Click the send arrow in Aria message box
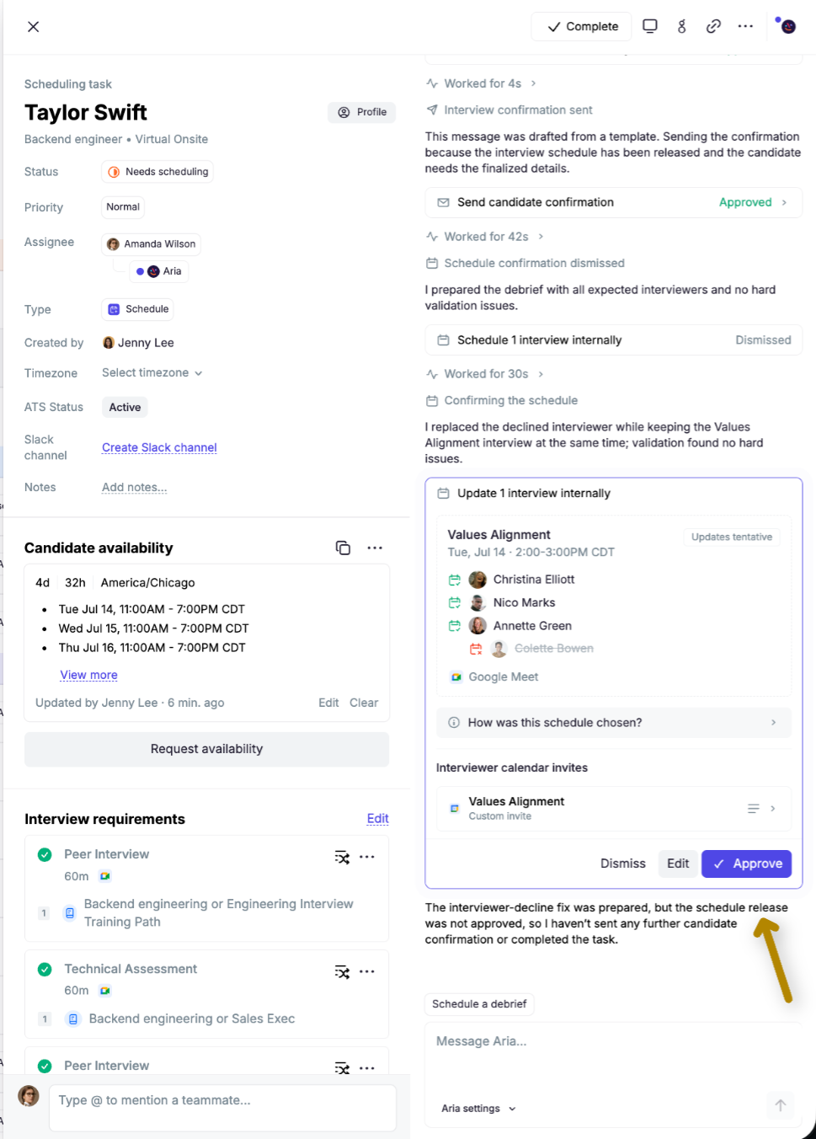 (781, 1105)
